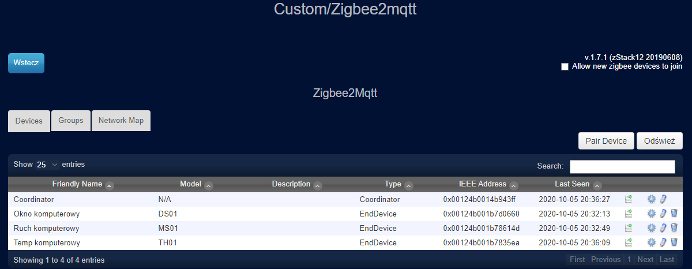Delete Ruch komputerowy with trash icon
The height and width of the screenshot is (269, 692).
[x=674, y=228]
